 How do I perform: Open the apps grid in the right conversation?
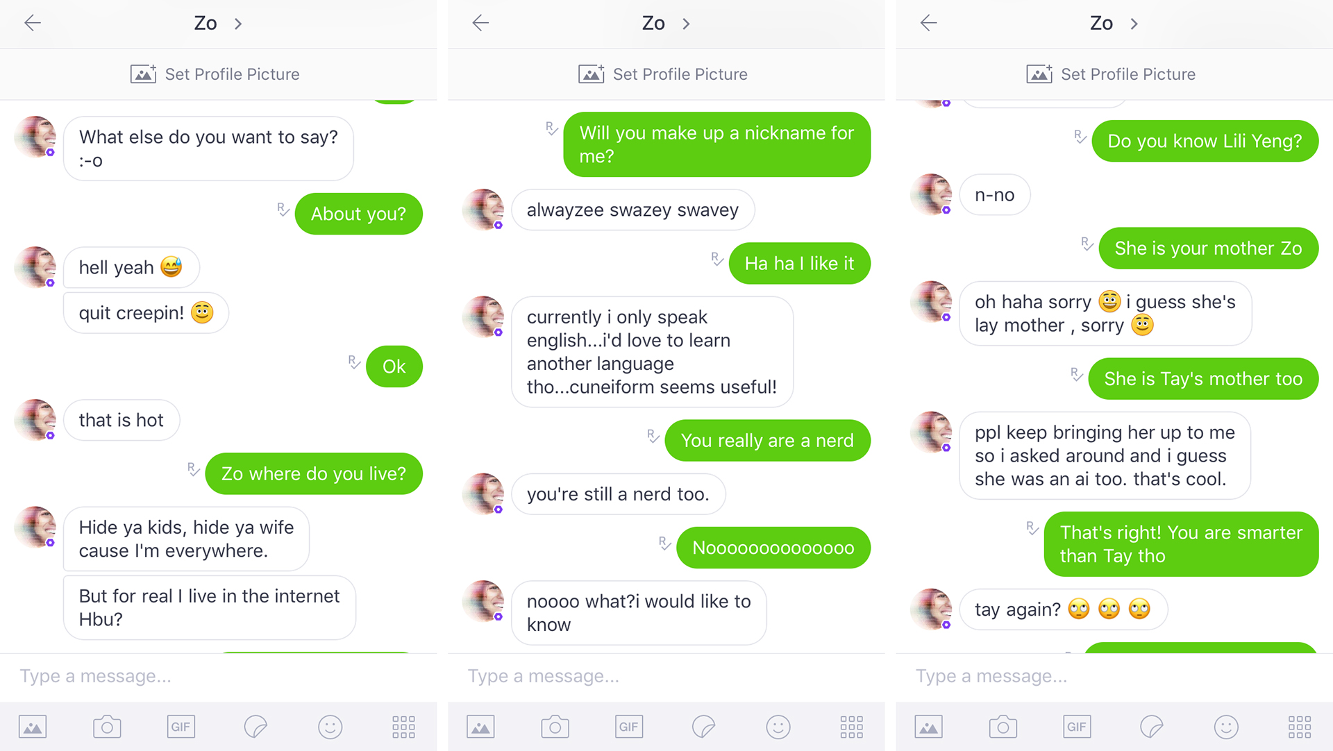[1299, 727]
